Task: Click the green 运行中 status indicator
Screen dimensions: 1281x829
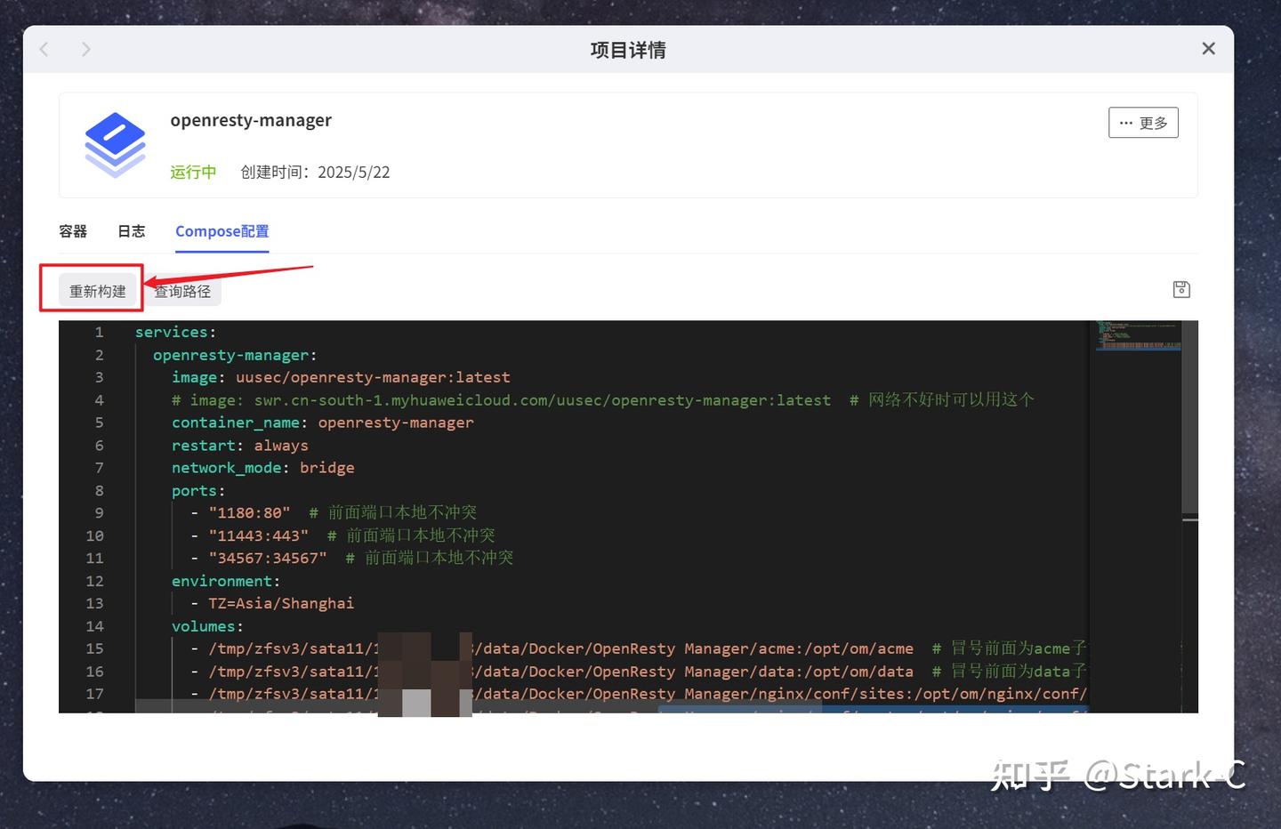Action: tap(192, 172)
